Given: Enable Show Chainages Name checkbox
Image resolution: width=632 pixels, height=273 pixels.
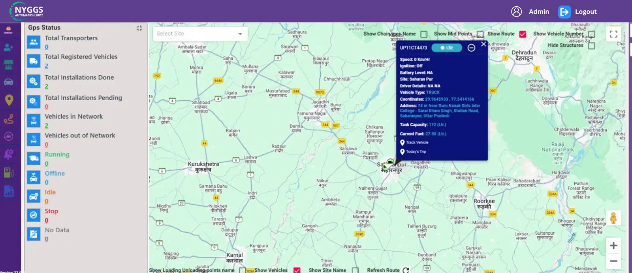Looking at the screenshot, I should pyautogui.click(x=424, y=34).
